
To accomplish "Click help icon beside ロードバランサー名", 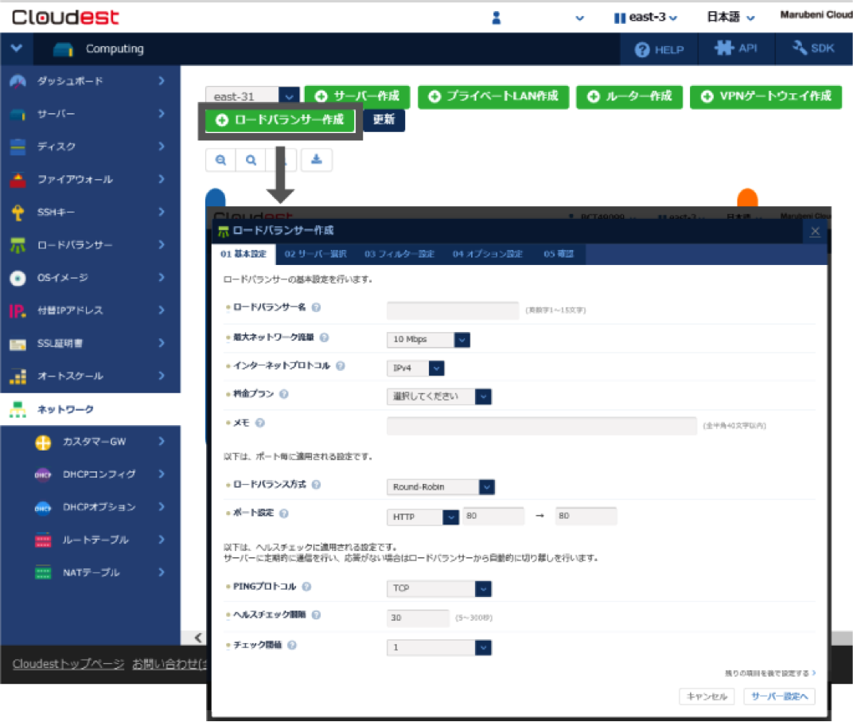I will point(316,307).
